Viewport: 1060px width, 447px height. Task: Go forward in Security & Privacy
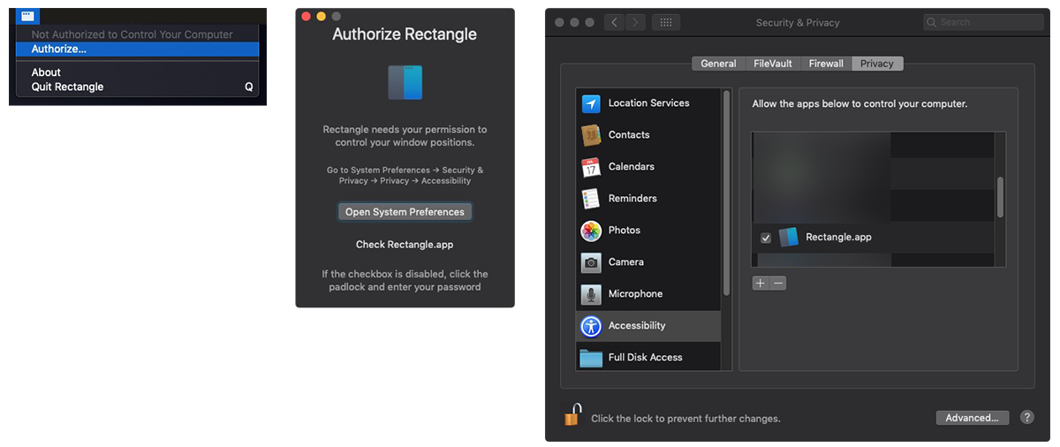(636, 22)
